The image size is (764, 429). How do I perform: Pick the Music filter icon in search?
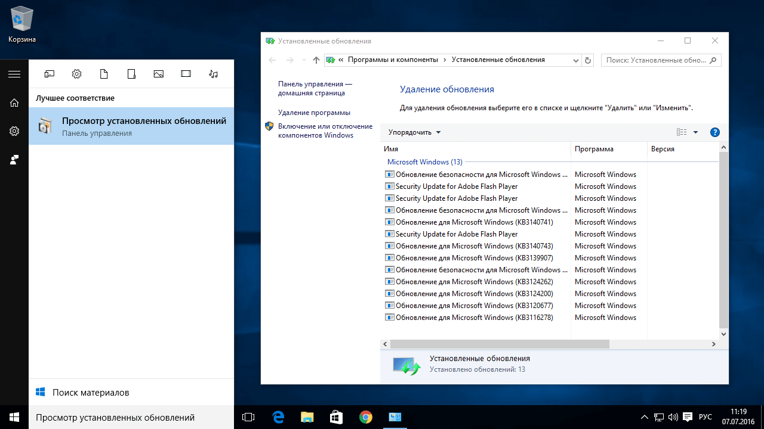pyautogui.click(x=213, y=74)
